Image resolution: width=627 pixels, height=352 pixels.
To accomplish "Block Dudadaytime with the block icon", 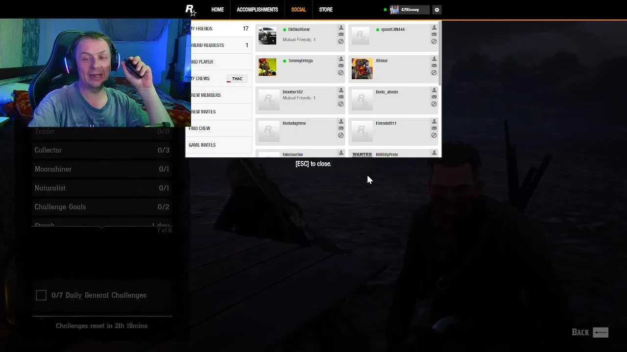I will coord(341,135).
